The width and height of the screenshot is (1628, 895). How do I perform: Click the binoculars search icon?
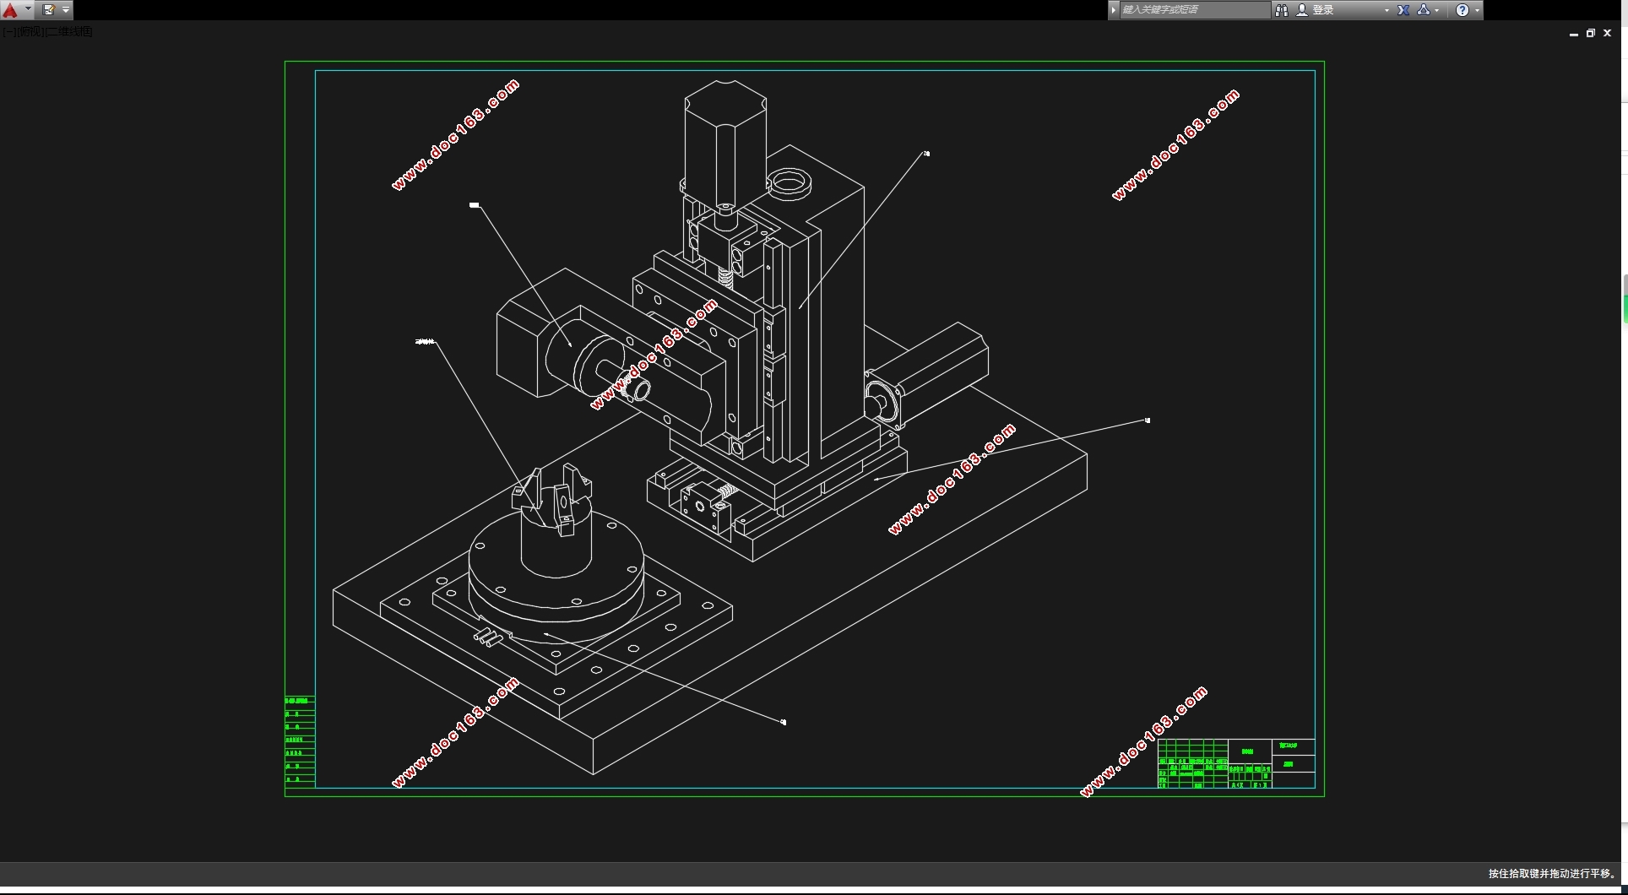[x=1282, y=10]
